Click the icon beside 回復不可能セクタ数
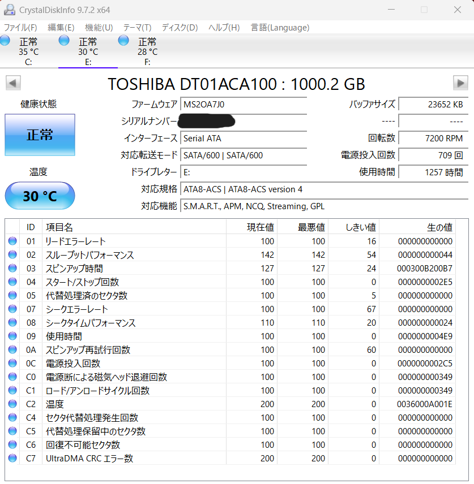474x484 pixels. [12, 444]
